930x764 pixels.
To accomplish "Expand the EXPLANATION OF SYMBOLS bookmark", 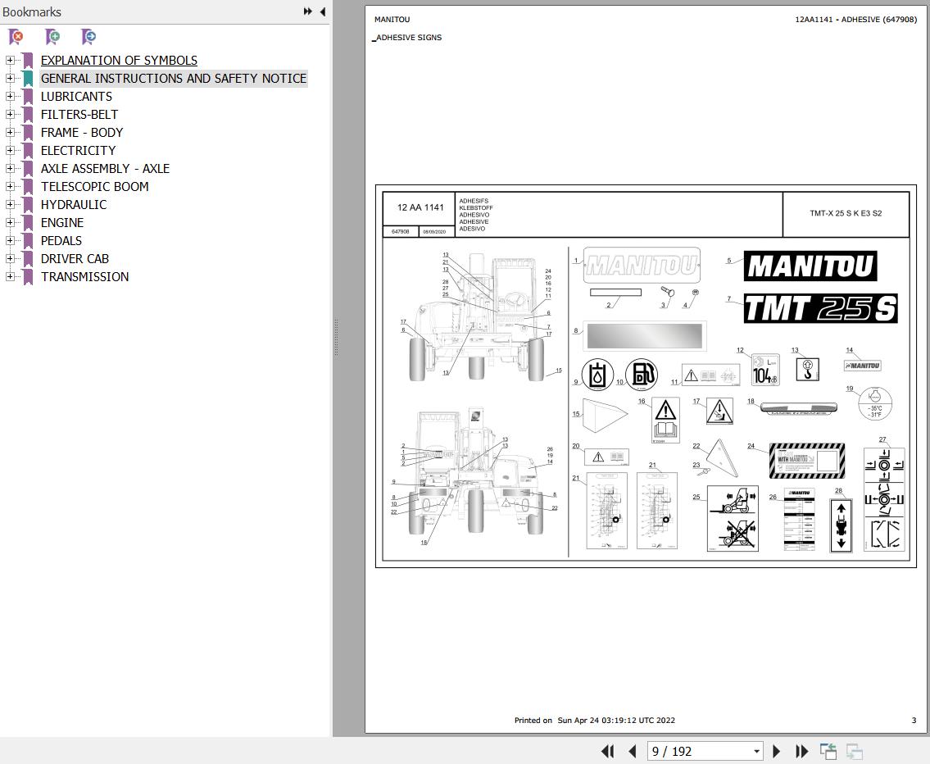I will tap(10, 61).
